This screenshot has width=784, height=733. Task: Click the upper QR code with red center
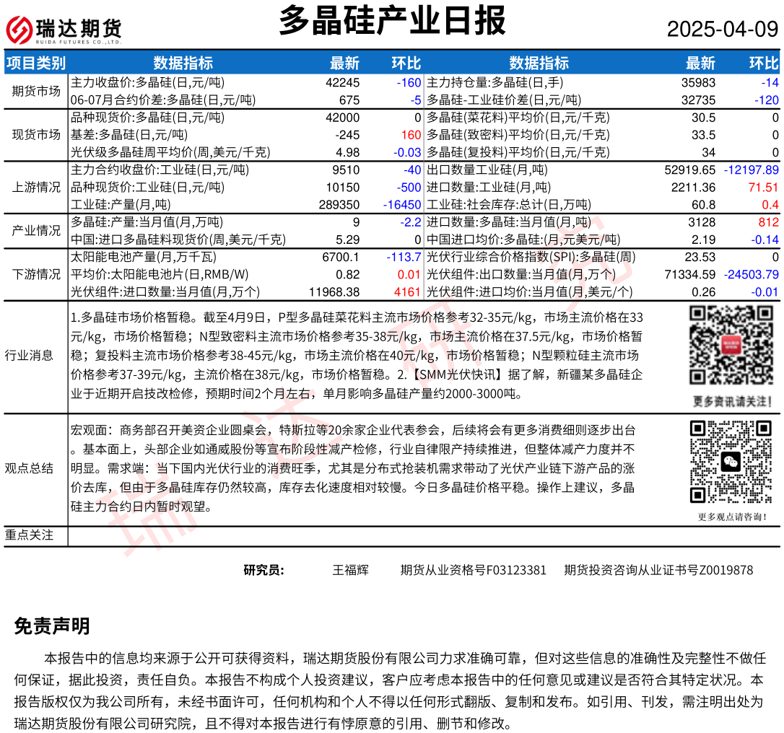click(731, 345)
